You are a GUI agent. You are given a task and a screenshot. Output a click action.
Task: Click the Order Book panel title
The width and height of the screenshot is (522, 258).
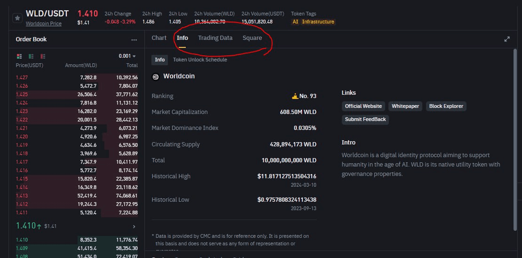(x=31, y=39)
